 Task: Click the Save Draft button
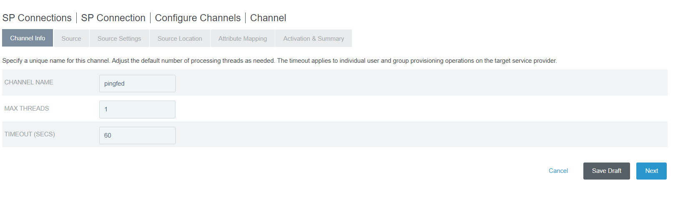pos(606,171)
